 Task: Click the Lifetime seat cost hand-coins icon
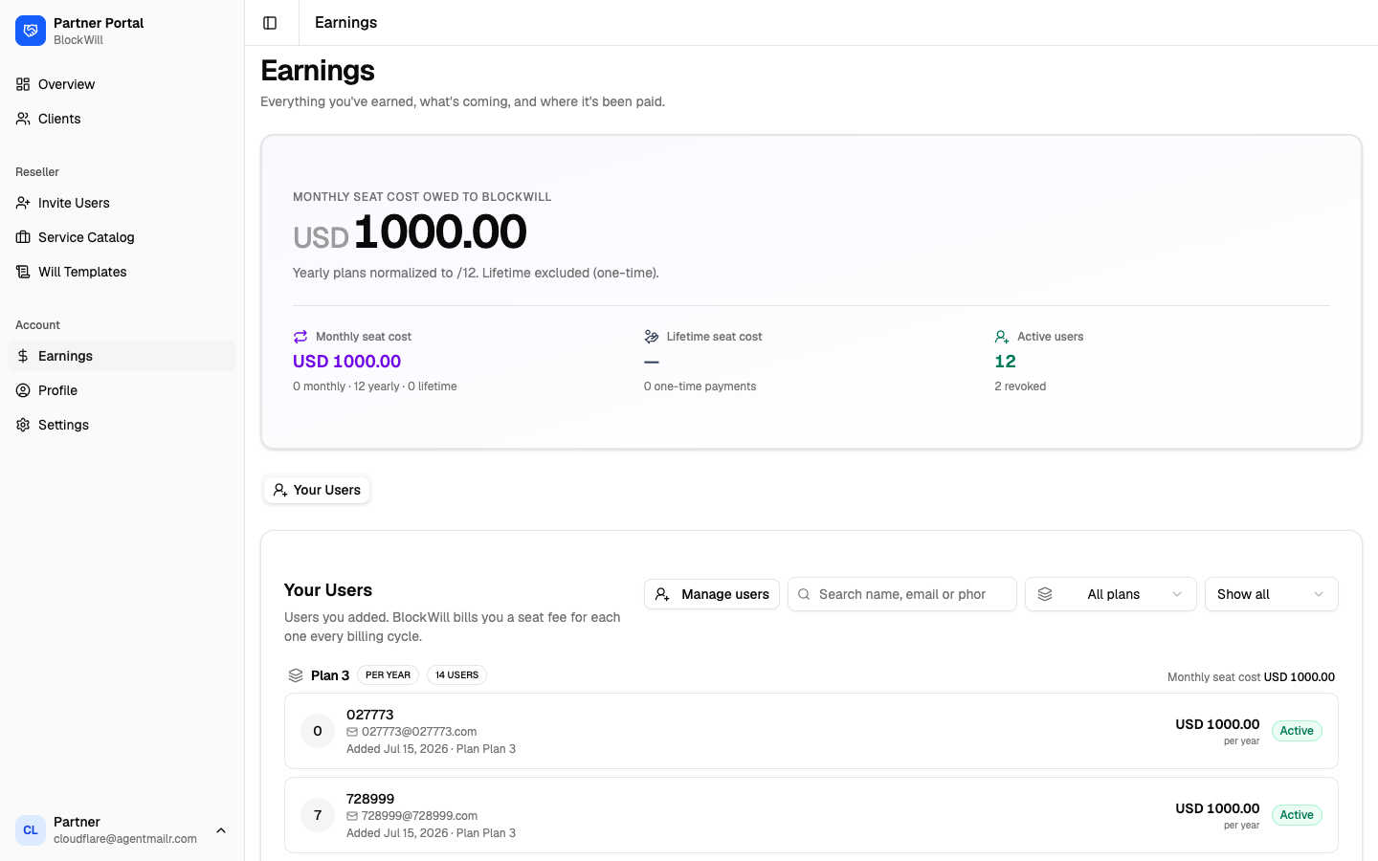[x=652, y=337]
